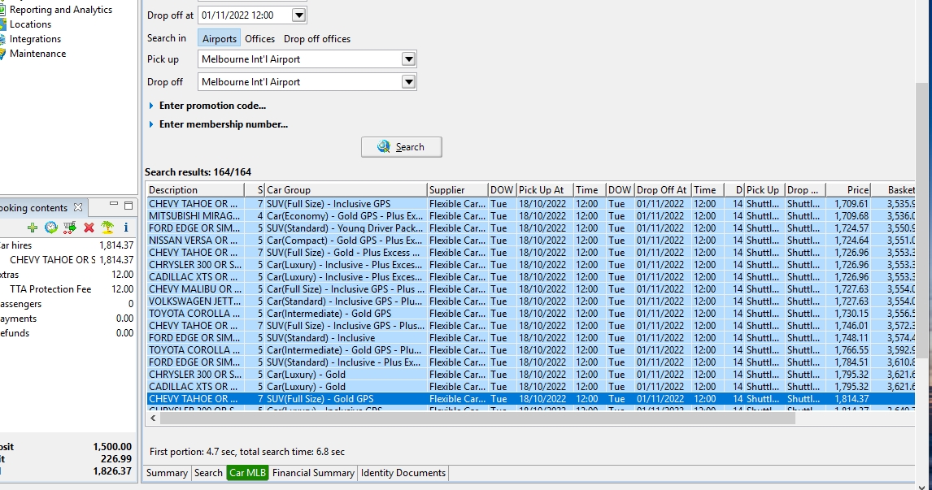Select Car hires row in booking contents
The image size is (932, 490).
[68, 245]
